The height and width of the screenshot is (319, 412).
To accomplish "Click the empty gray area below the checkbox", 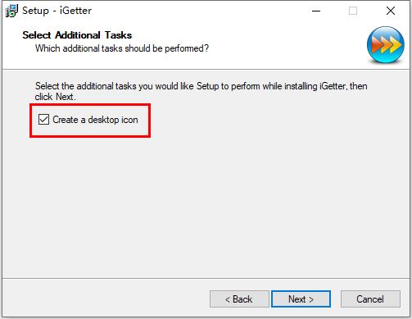I will point(205,205).
